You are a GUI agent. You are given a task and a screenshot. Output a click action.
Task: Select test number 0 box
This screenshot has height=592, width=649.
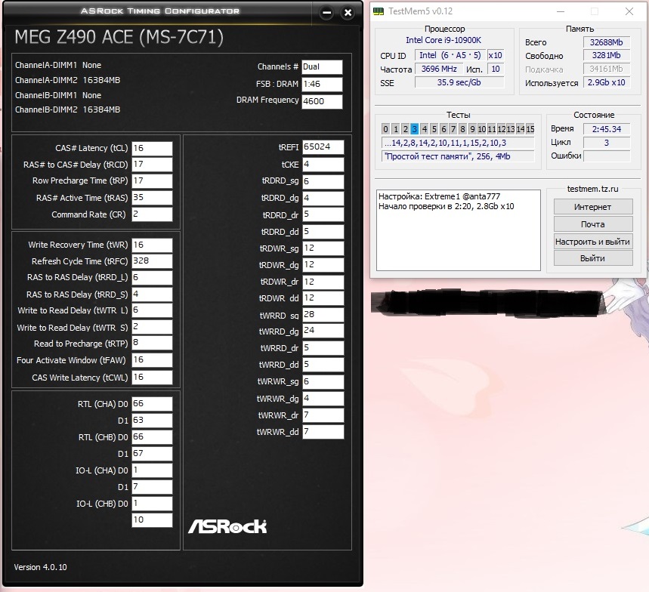point(385,129)
